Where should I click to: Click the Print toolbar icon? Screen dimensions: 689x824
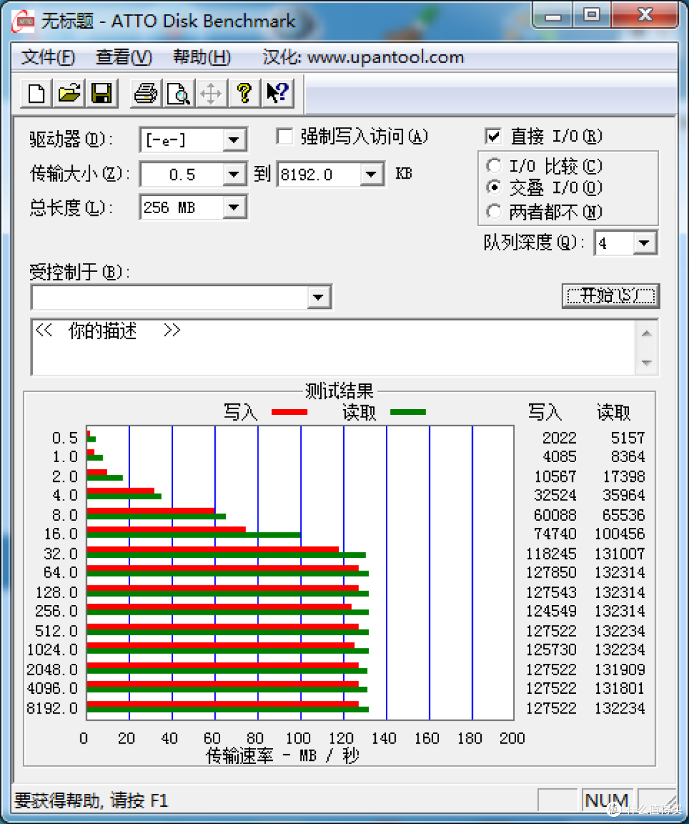(145, 94)
